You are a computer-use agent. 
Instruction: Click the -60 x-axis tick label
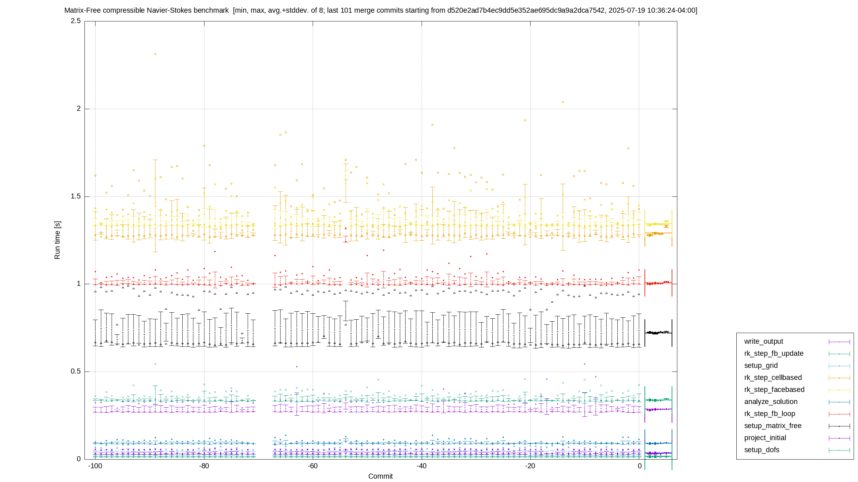[312, 466]
